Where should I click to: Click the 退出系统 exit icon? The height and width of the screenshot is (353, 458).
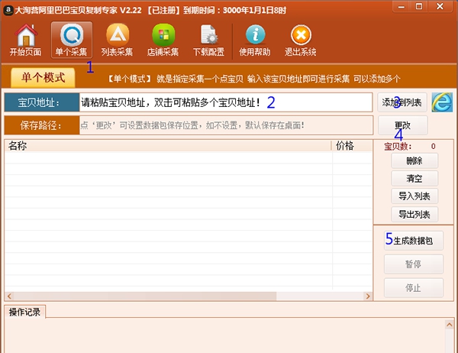tap(301, 40)
